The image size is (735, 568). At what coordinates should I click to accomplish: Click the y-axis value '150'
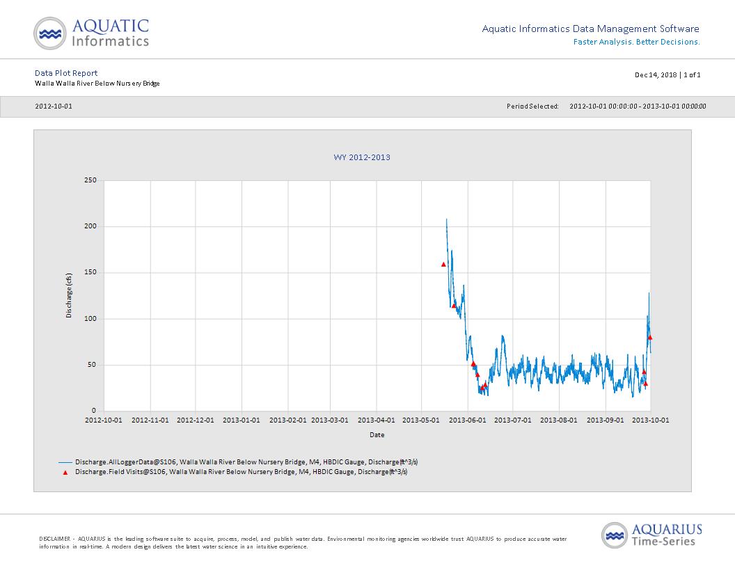tap(90, 271)
